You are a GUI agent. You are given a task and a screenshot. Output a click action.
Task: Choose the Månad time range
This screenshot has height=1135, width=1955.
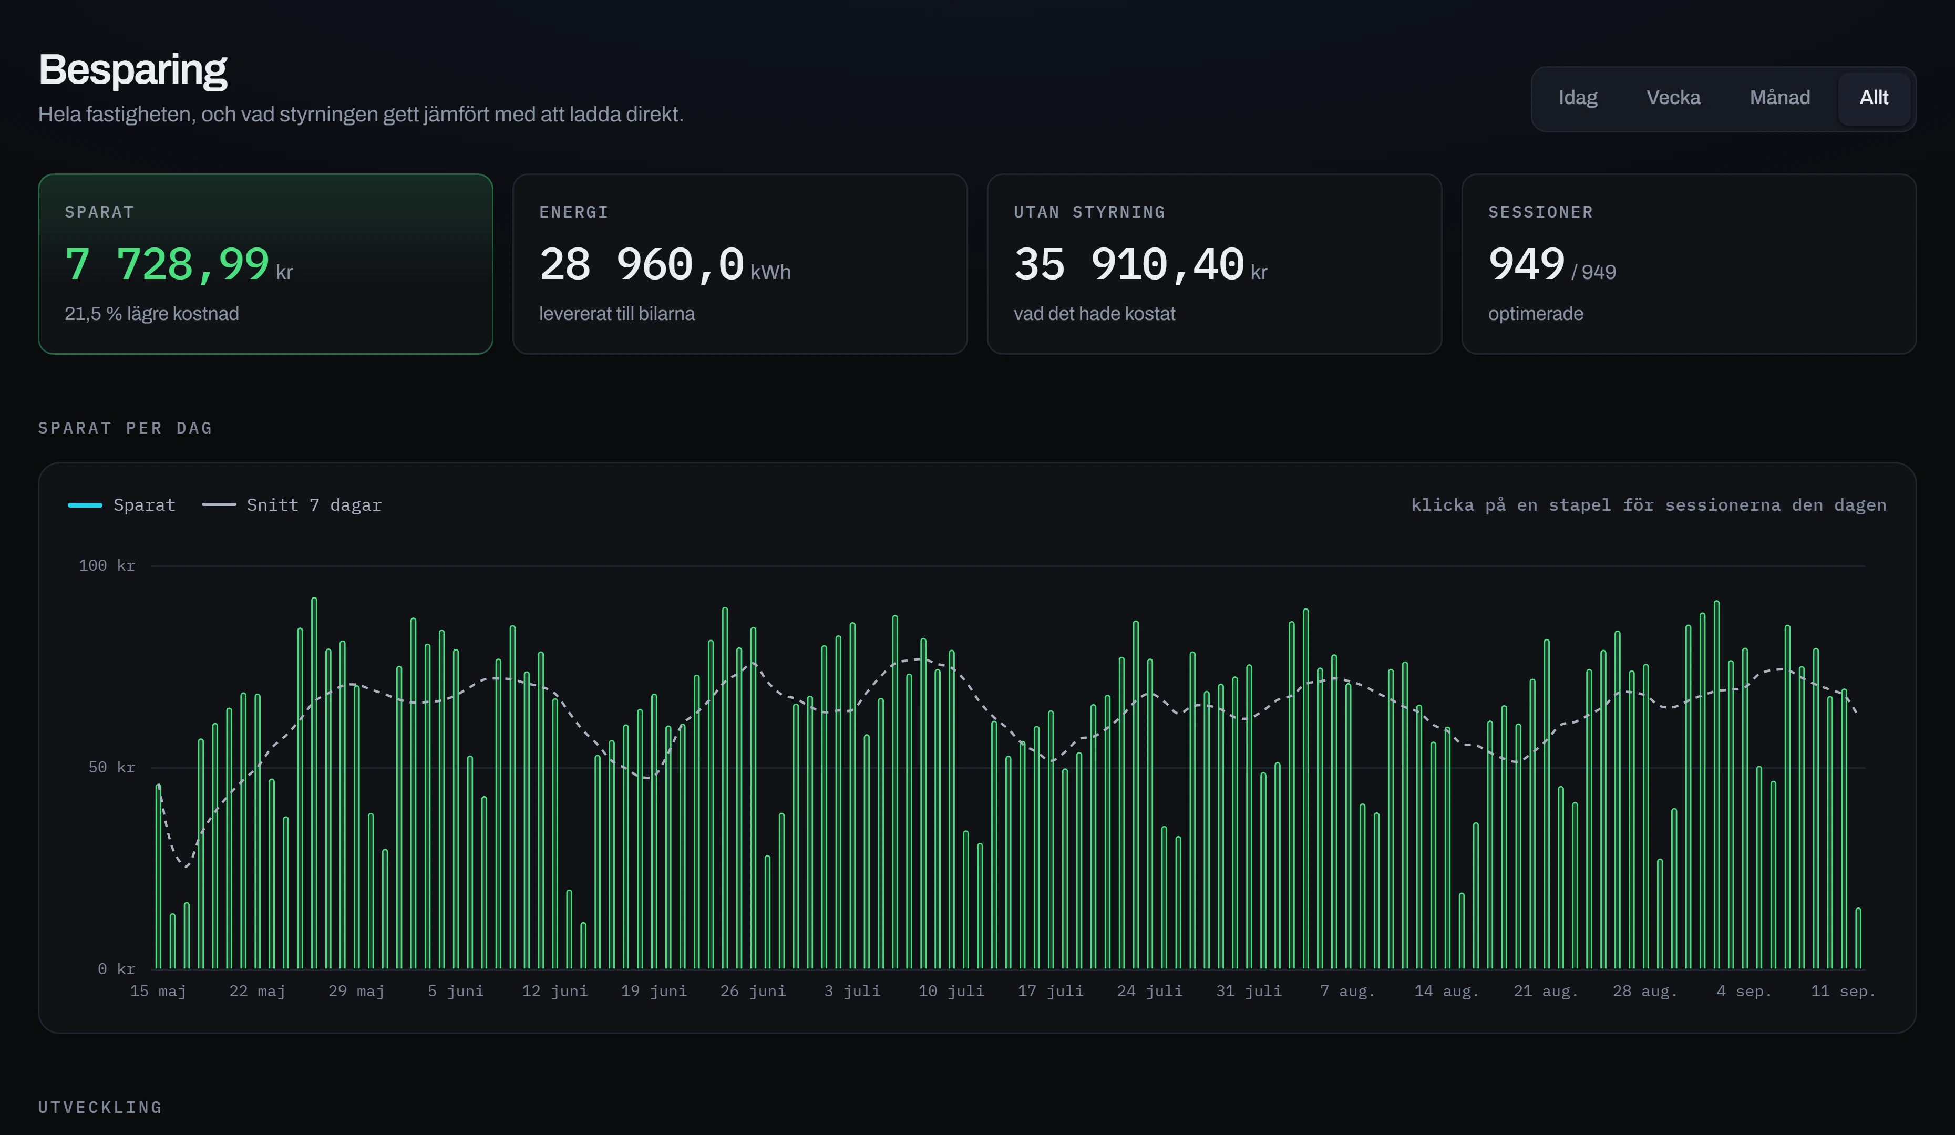coord(1779,99)
